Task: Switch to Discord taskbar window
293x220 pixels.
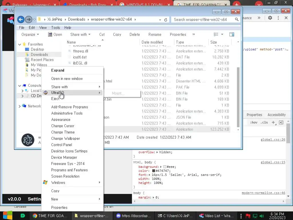Action: (x=133, y=216)
